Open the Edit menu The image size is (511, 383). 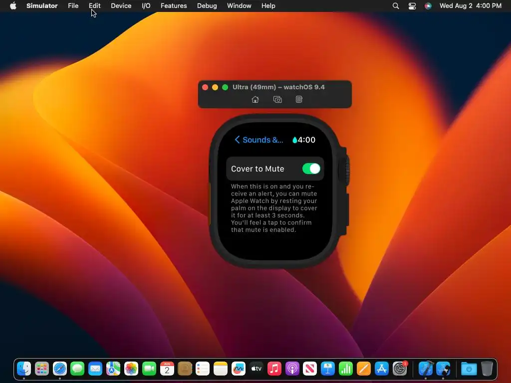tap(94, 5)
